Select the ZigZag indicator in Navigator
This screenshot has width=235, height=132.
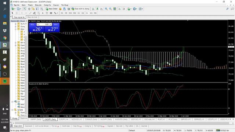click(x=22, y=99)
